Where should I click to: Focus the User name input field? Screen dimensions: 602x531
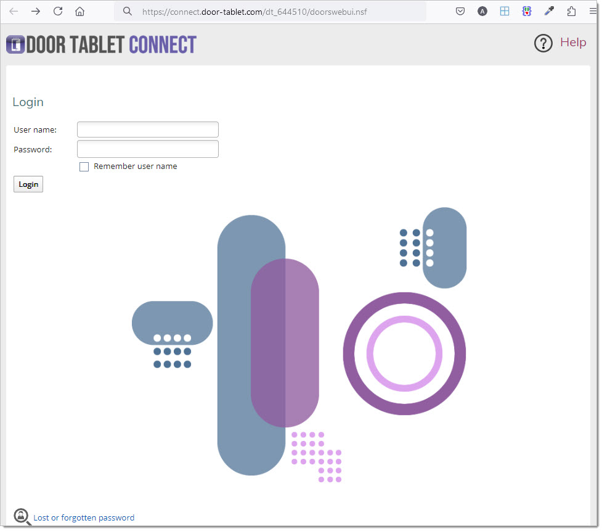click(x=148, y=130)
